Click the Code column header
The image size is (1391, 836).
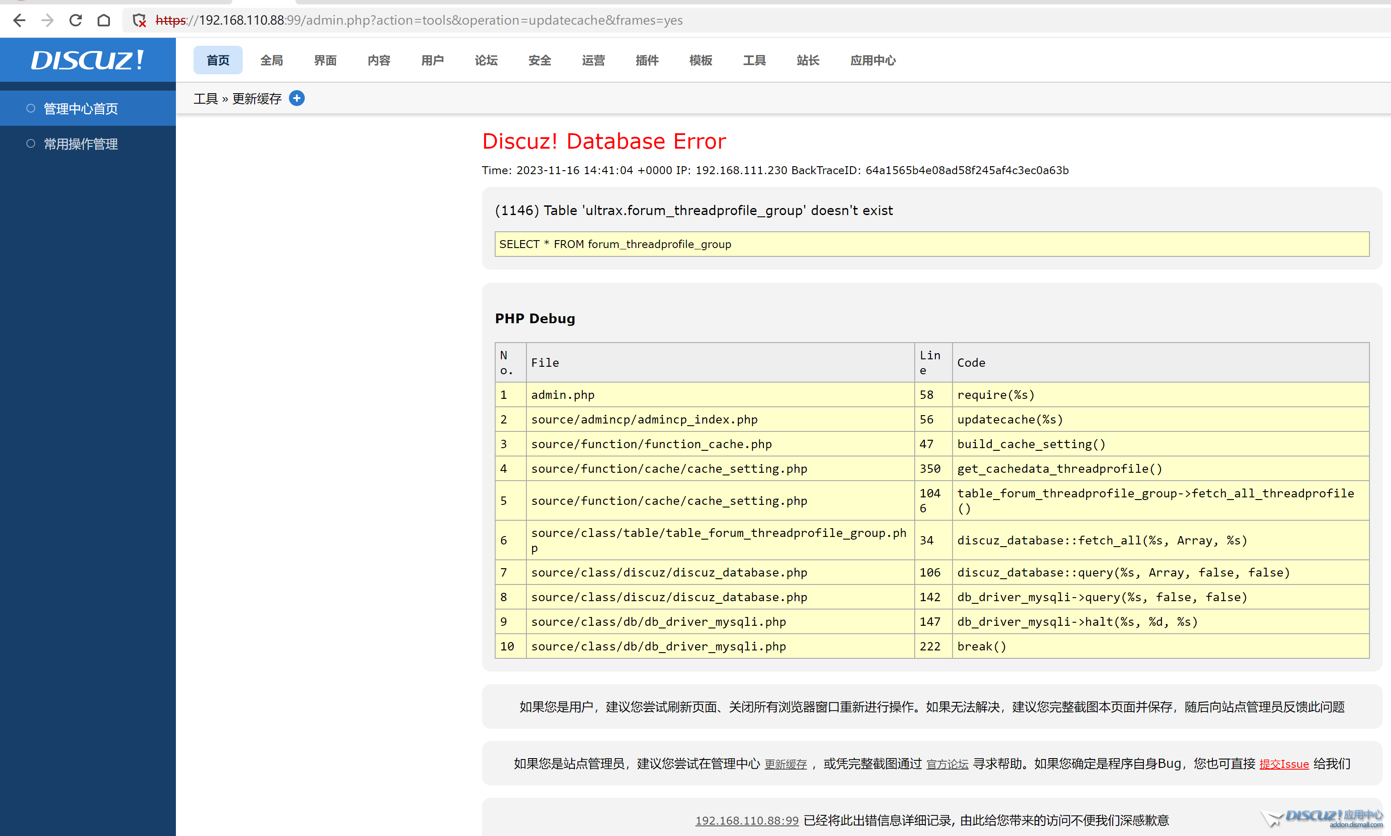(x=1160, y=362)
